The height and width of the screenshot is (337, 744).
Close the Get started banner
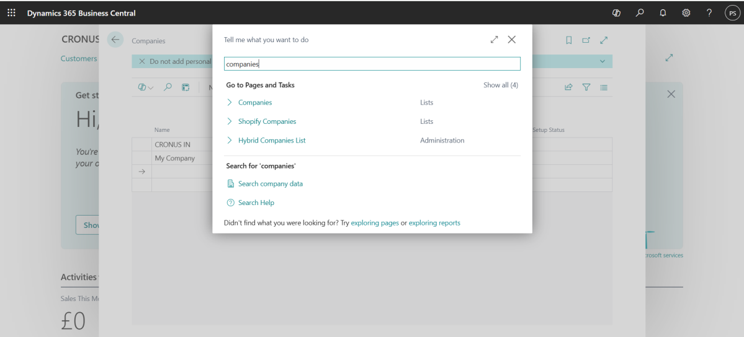[671, 94]
